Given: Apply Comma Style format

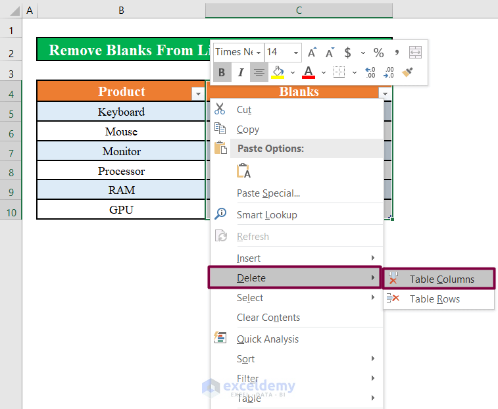Looking at the screenshot, I should (x=397, y=52).
